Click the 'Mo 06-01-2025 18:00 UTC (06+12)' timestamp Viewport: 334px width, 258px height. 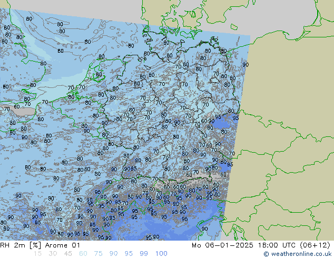pos(261,245)
